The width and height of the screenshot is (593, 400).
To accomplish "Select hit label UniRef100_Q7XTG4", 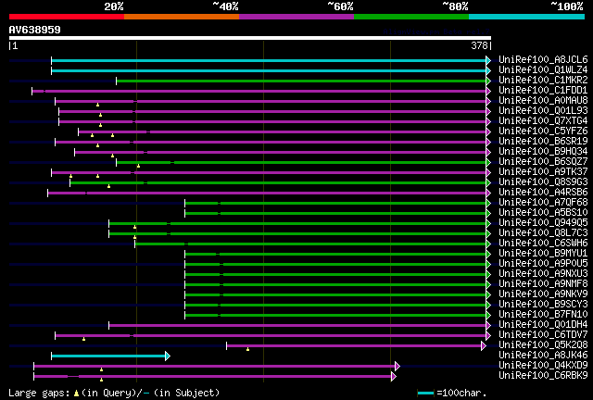I will tap(543, 120).
